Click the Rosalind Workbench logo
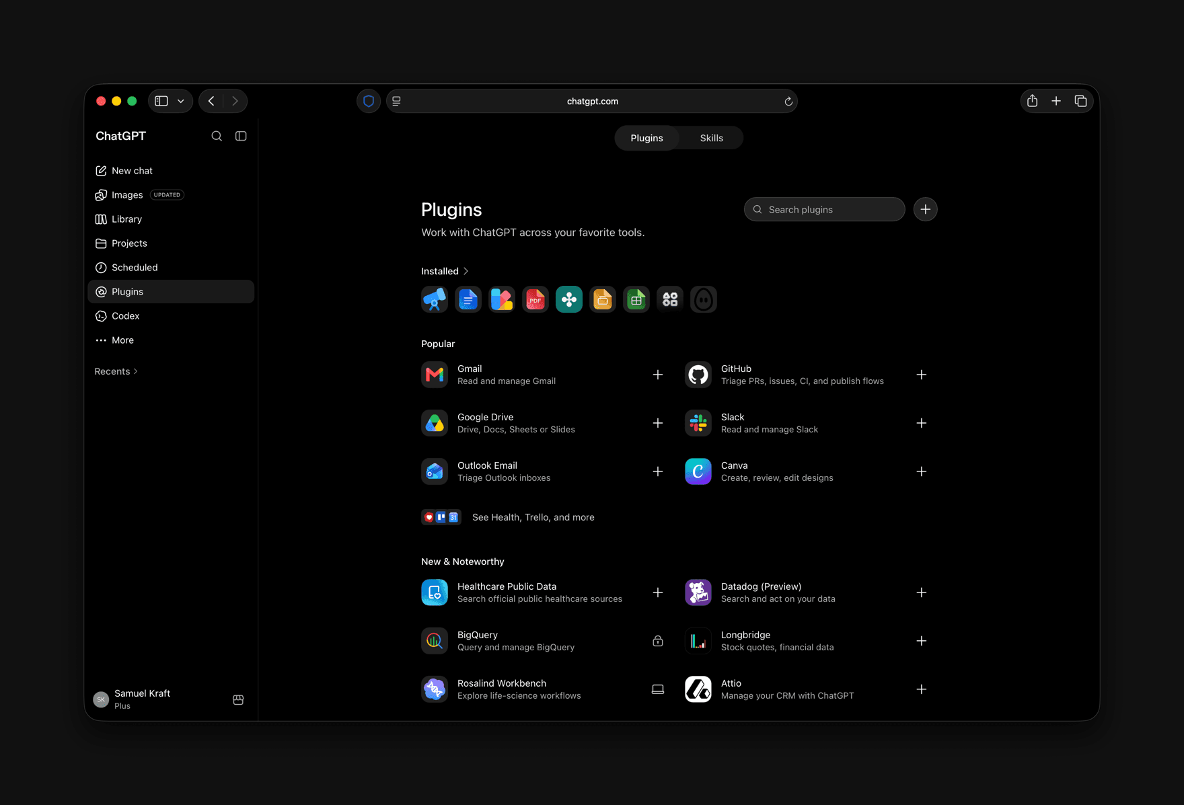The width and height of the screenshot is (1184, 805). pos(435,689)
